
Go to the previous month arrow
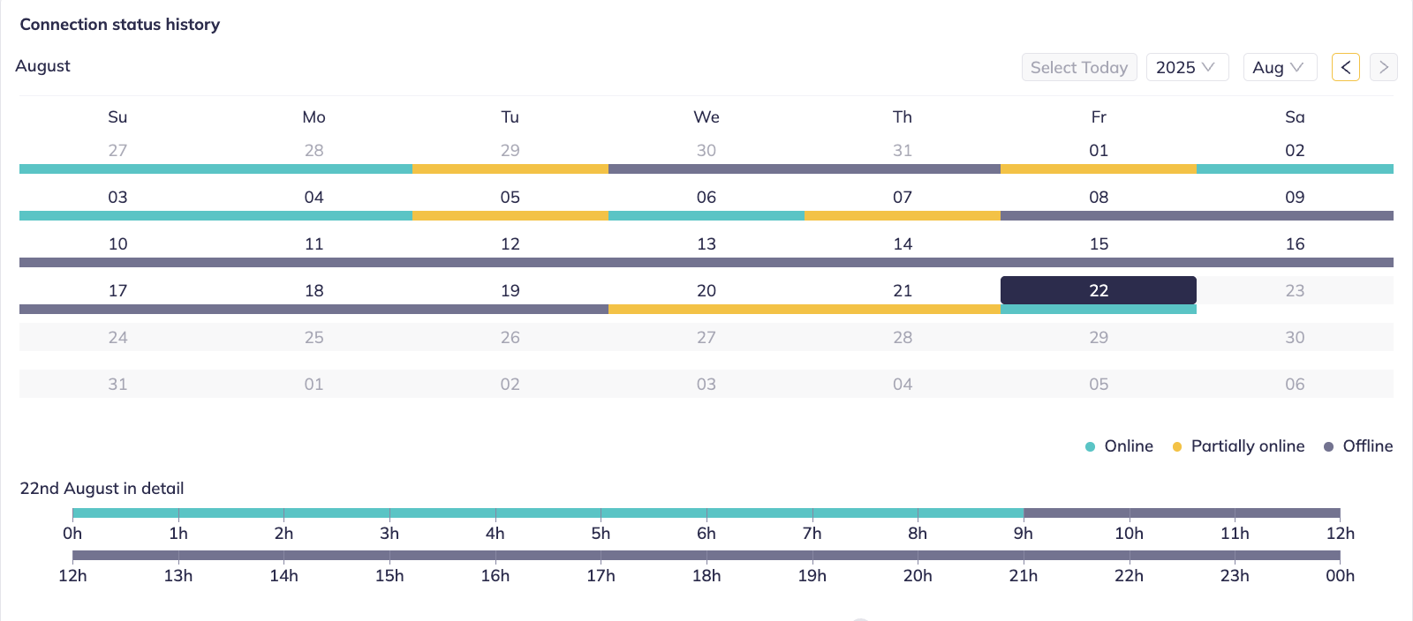coord(1345,67)
